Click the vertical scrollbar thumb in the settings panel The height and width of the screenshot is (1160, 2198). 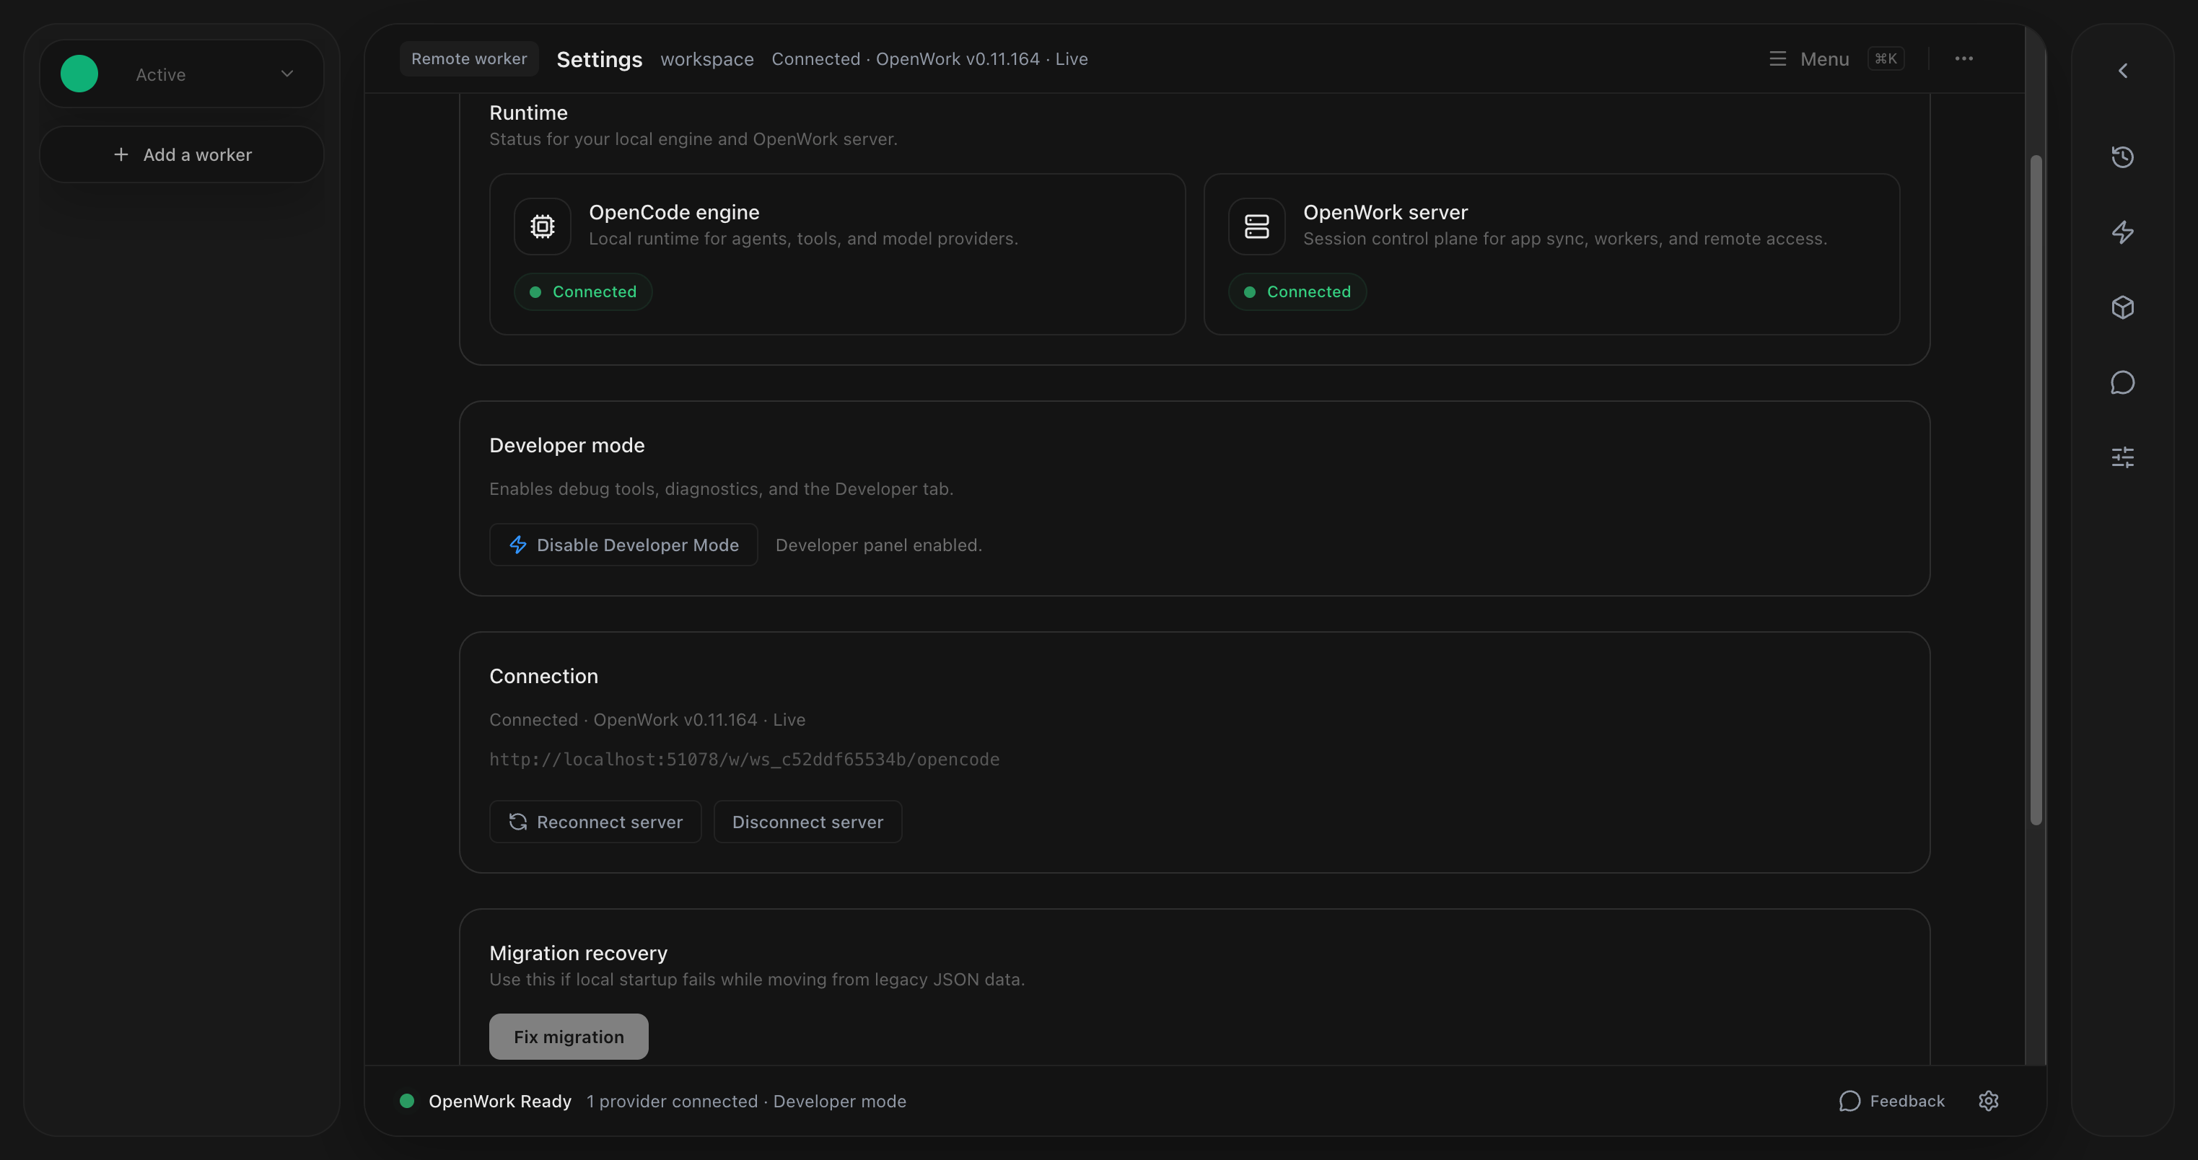click(x=2036, y=490)
